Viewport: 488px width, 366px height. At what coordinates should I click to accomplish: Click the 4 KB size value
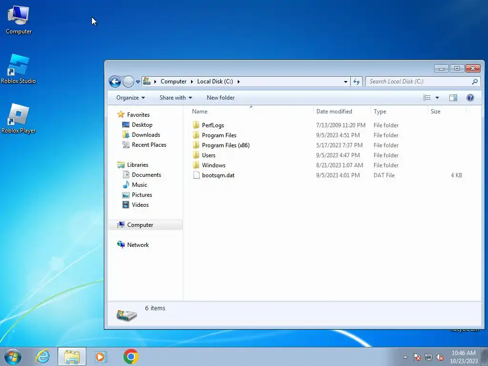point(457,175)
